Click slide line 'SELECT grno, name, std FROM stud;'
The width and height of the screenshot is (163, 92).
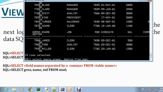(39, 70)
